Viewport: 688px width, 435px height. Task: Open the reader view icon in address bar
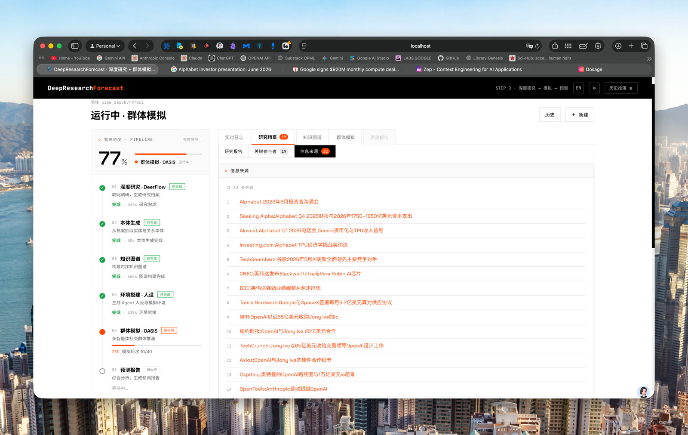pyautogui.click(x=304, y=46)
